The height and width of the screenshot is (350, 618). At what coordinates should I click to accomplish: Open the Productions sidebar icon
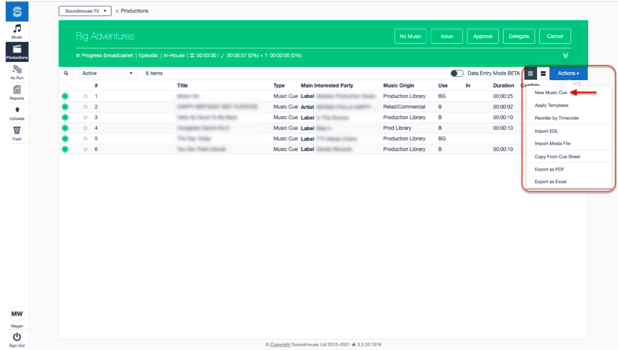[x=17, y=51]
